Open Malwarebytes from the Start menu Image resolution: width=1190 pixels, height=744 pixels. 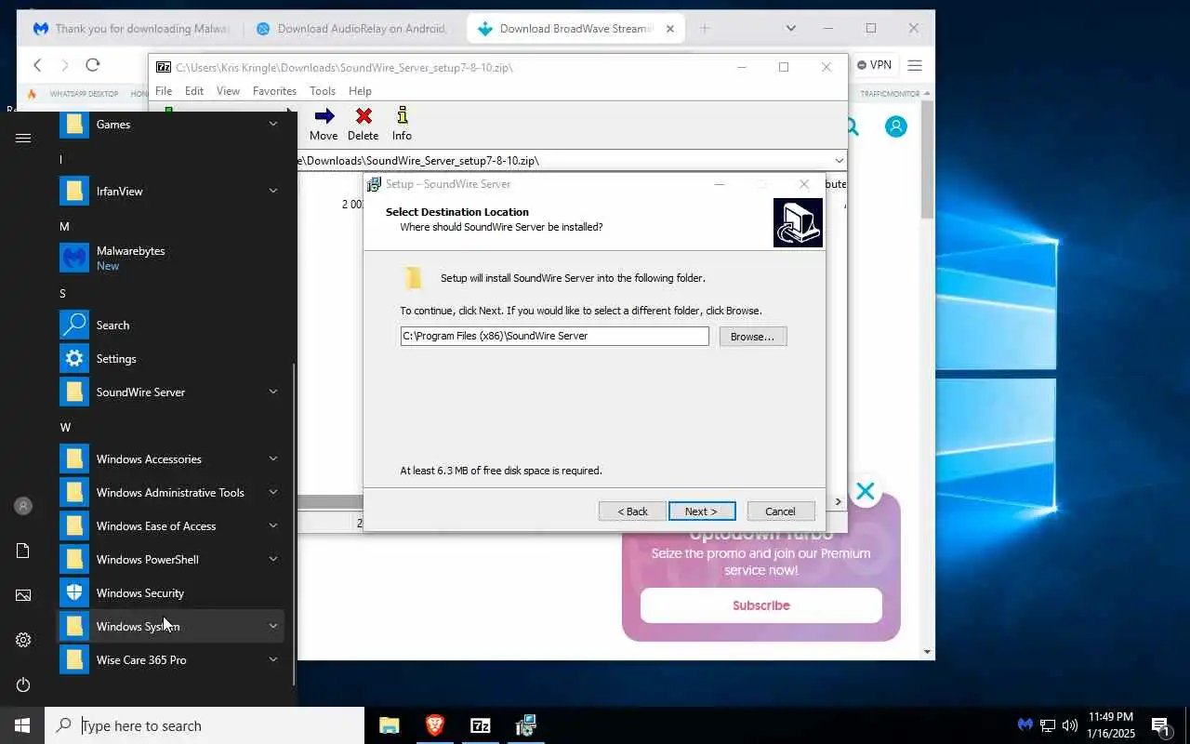[x=172, y=258]
